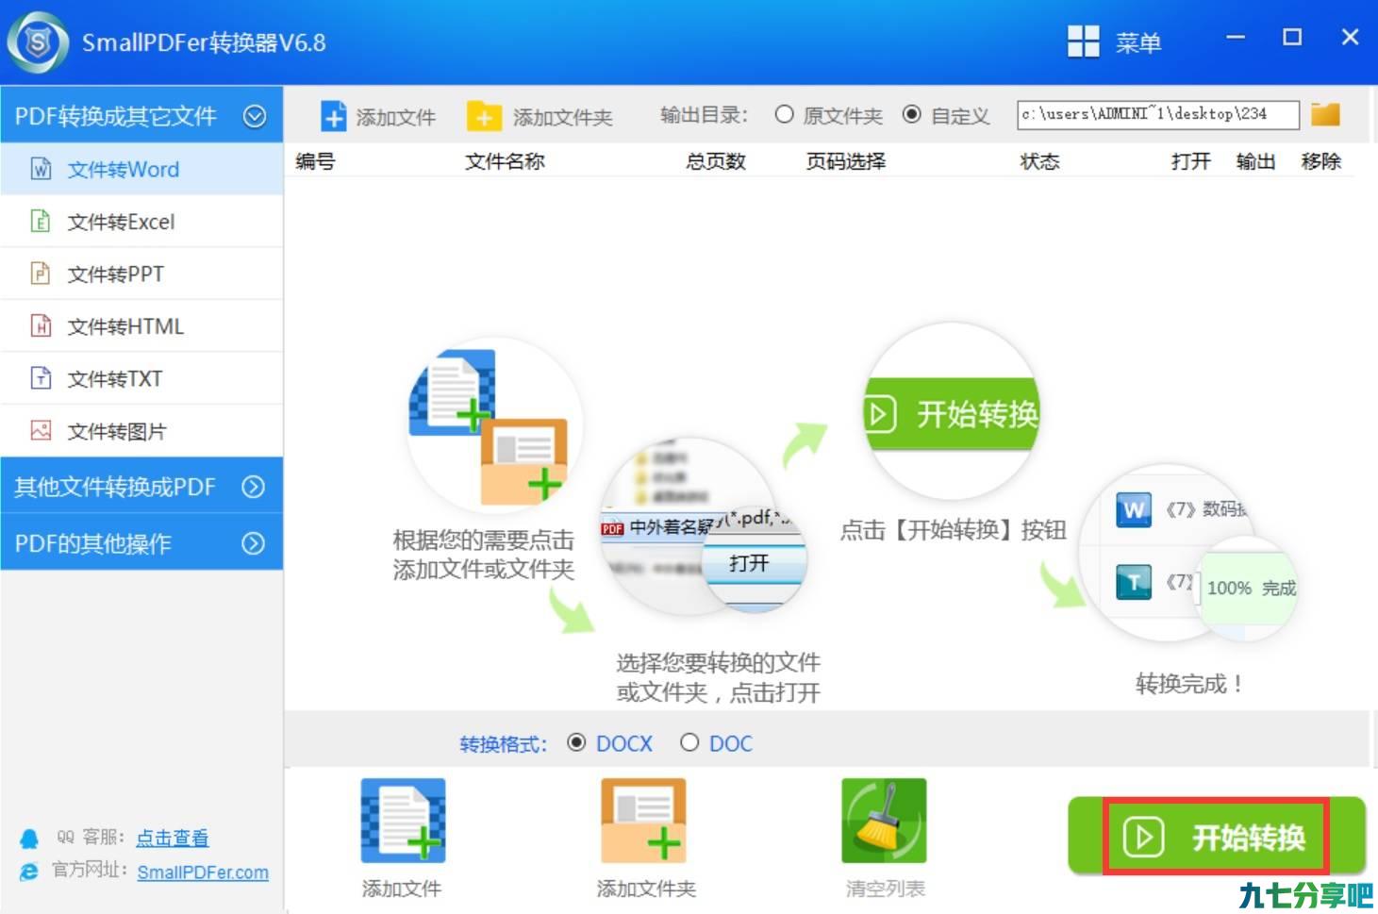
Task: Select 文件转HTML in sidebar
Action: 141,326
